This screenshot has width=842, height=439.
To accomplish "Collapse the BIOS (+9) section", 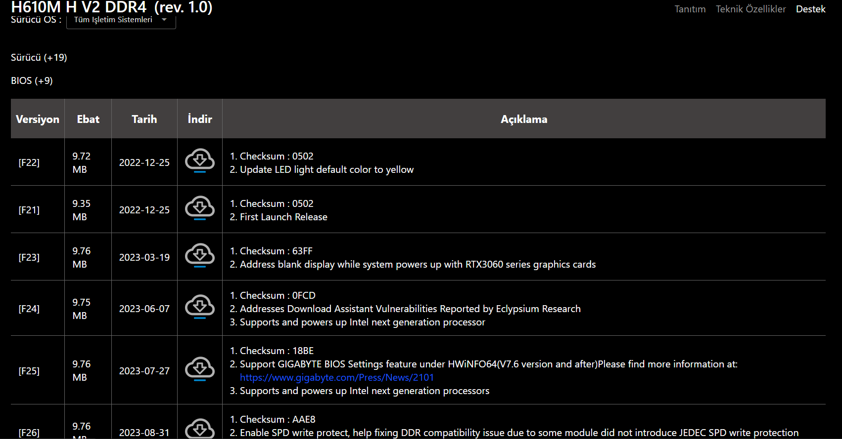I will [32, 80].
